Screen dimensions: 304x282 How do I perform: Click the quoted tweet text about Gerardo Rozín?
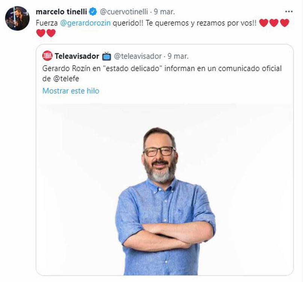[162, 73]
